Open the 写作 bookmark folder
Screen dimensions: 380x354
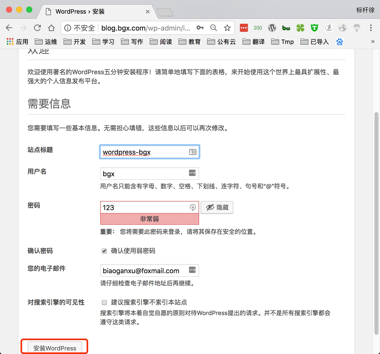132,42
